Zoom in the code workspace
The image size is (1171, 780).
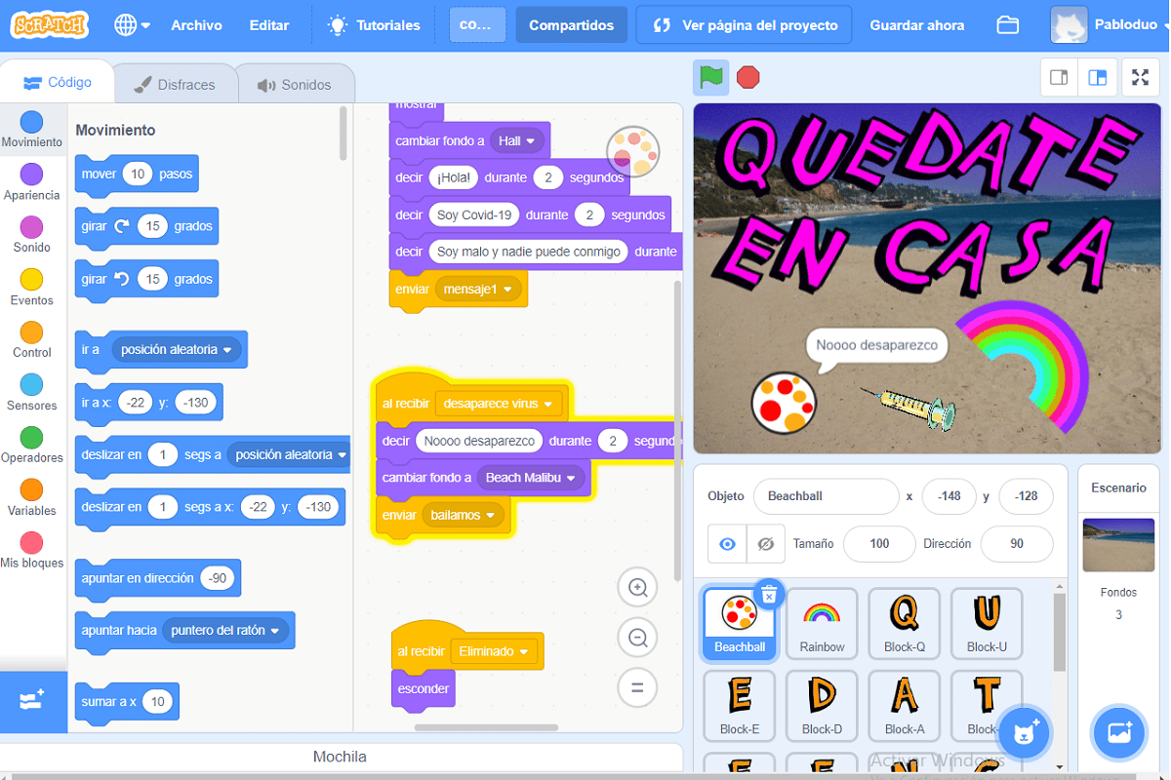coord(638,587)
